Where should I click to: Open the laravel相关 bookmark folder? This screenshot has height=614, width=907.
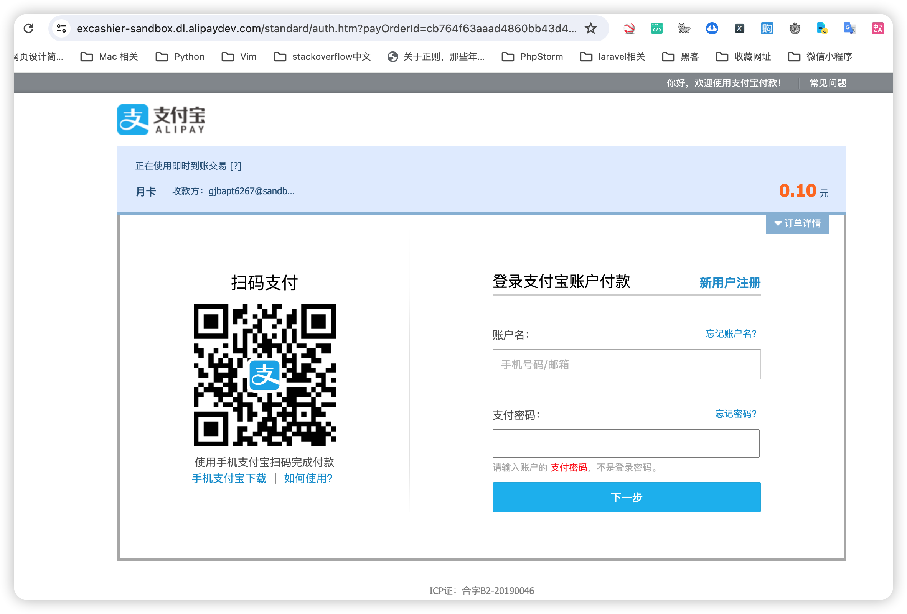[x=612, y=56]
